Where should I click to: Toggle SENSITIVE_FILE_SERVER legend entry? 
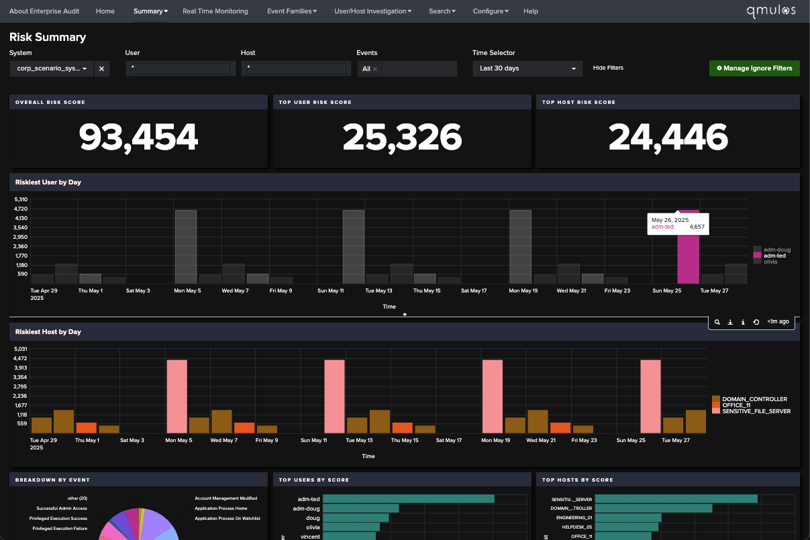tap(752, 411)
